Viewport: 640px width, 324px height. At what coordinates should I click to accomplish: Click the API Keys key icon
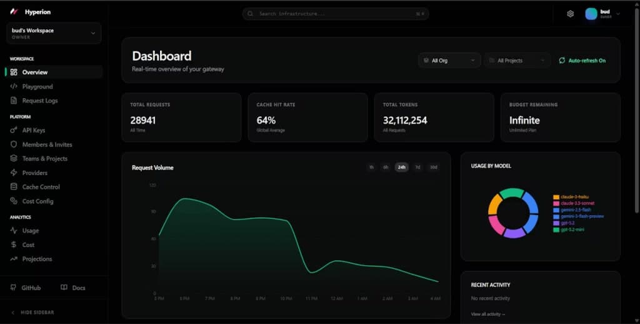click(x=14, y=130)
